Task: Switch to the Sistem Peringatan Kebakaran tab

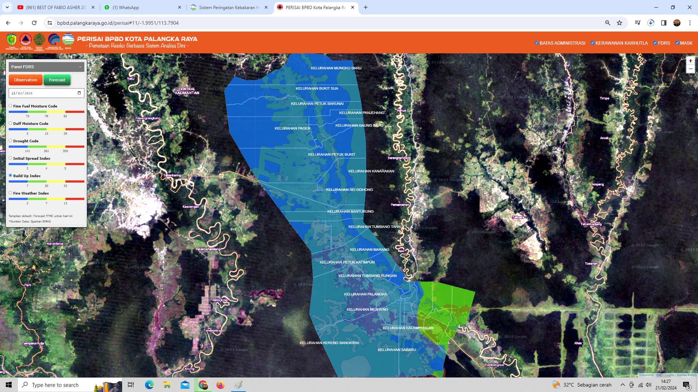Action: click(x=228, y=7)
